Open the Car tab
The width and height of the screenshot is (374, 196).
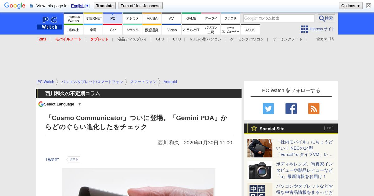click(113, 30)
